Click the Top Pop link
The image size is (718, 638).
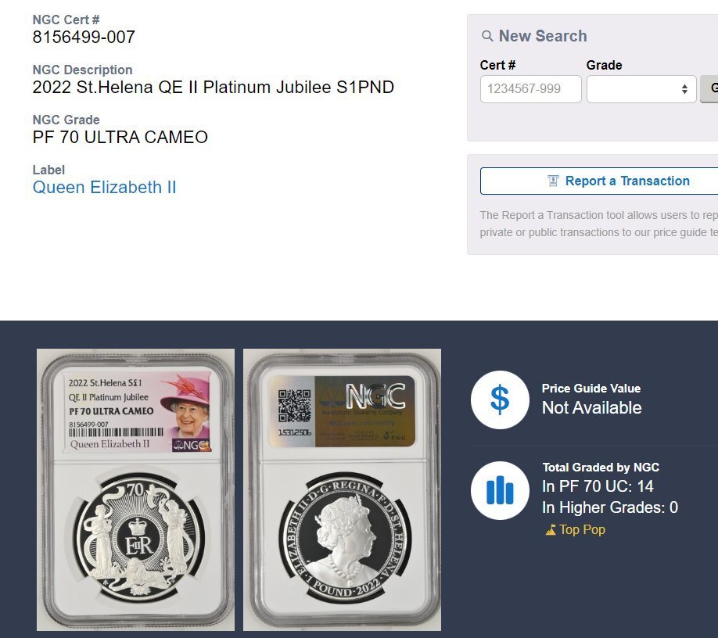(582, 529)
